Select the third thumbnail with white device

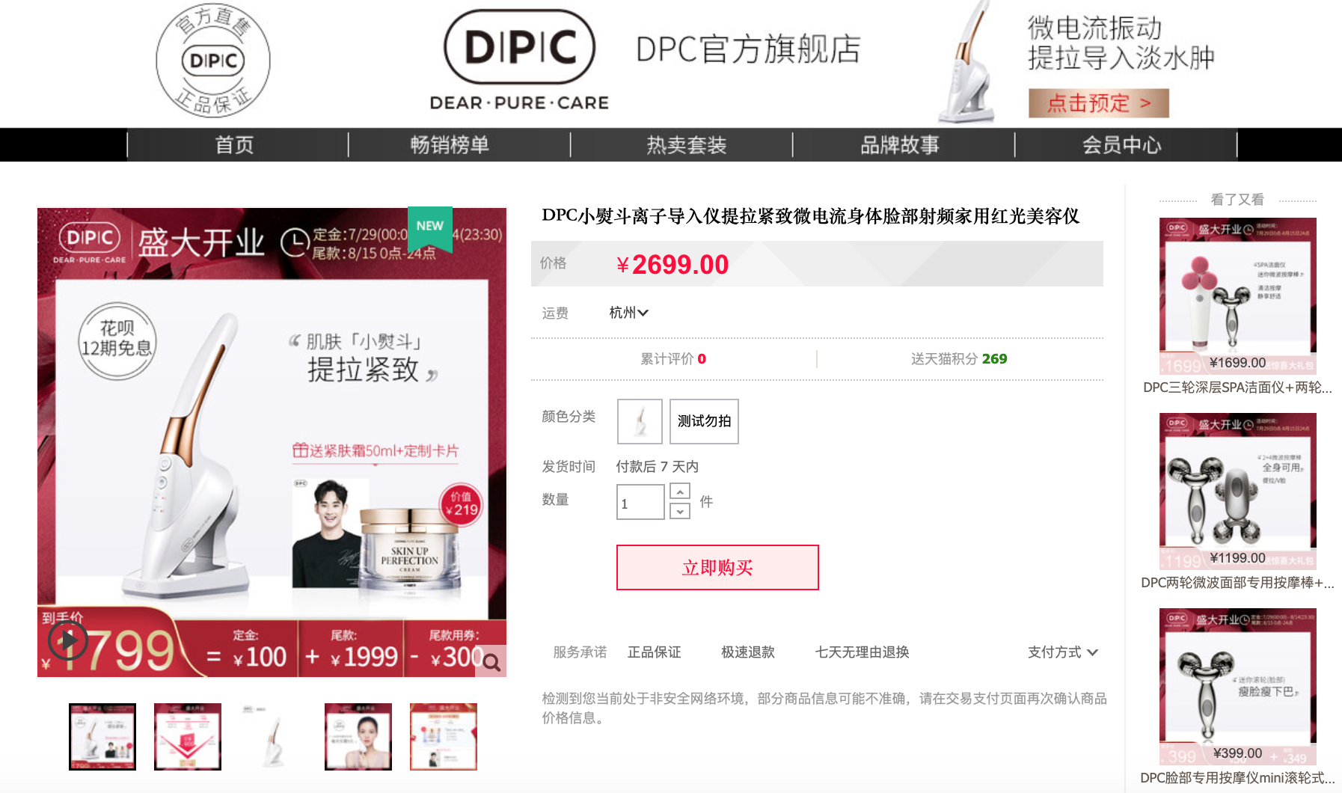tap(273, 737)
